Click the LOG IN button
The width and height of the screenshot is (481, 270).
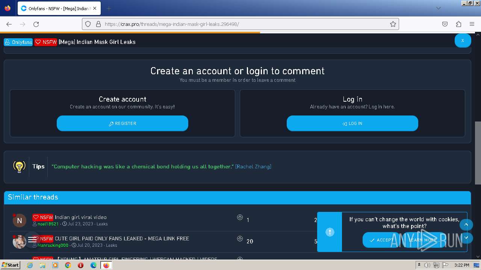(352, 123)
